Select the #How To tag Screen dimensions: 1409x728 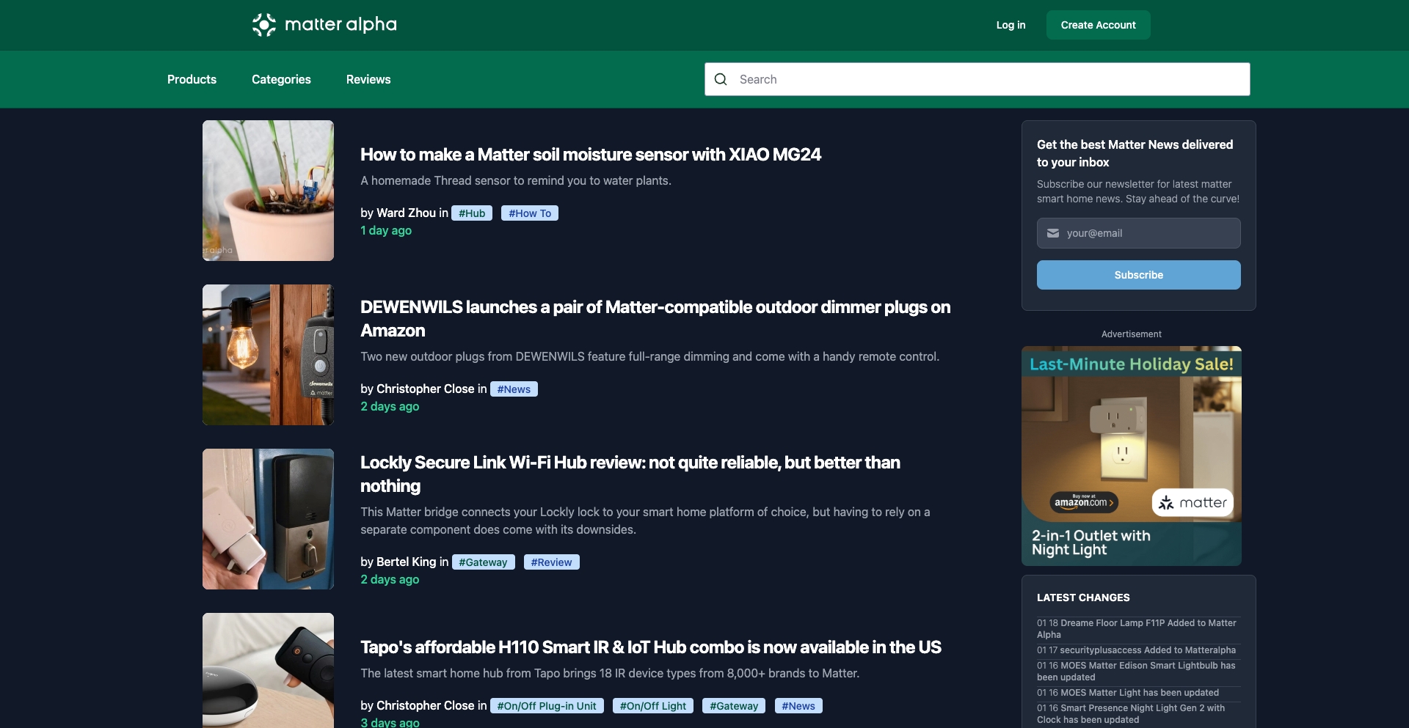pyautogui.click(x=529, y=213)
